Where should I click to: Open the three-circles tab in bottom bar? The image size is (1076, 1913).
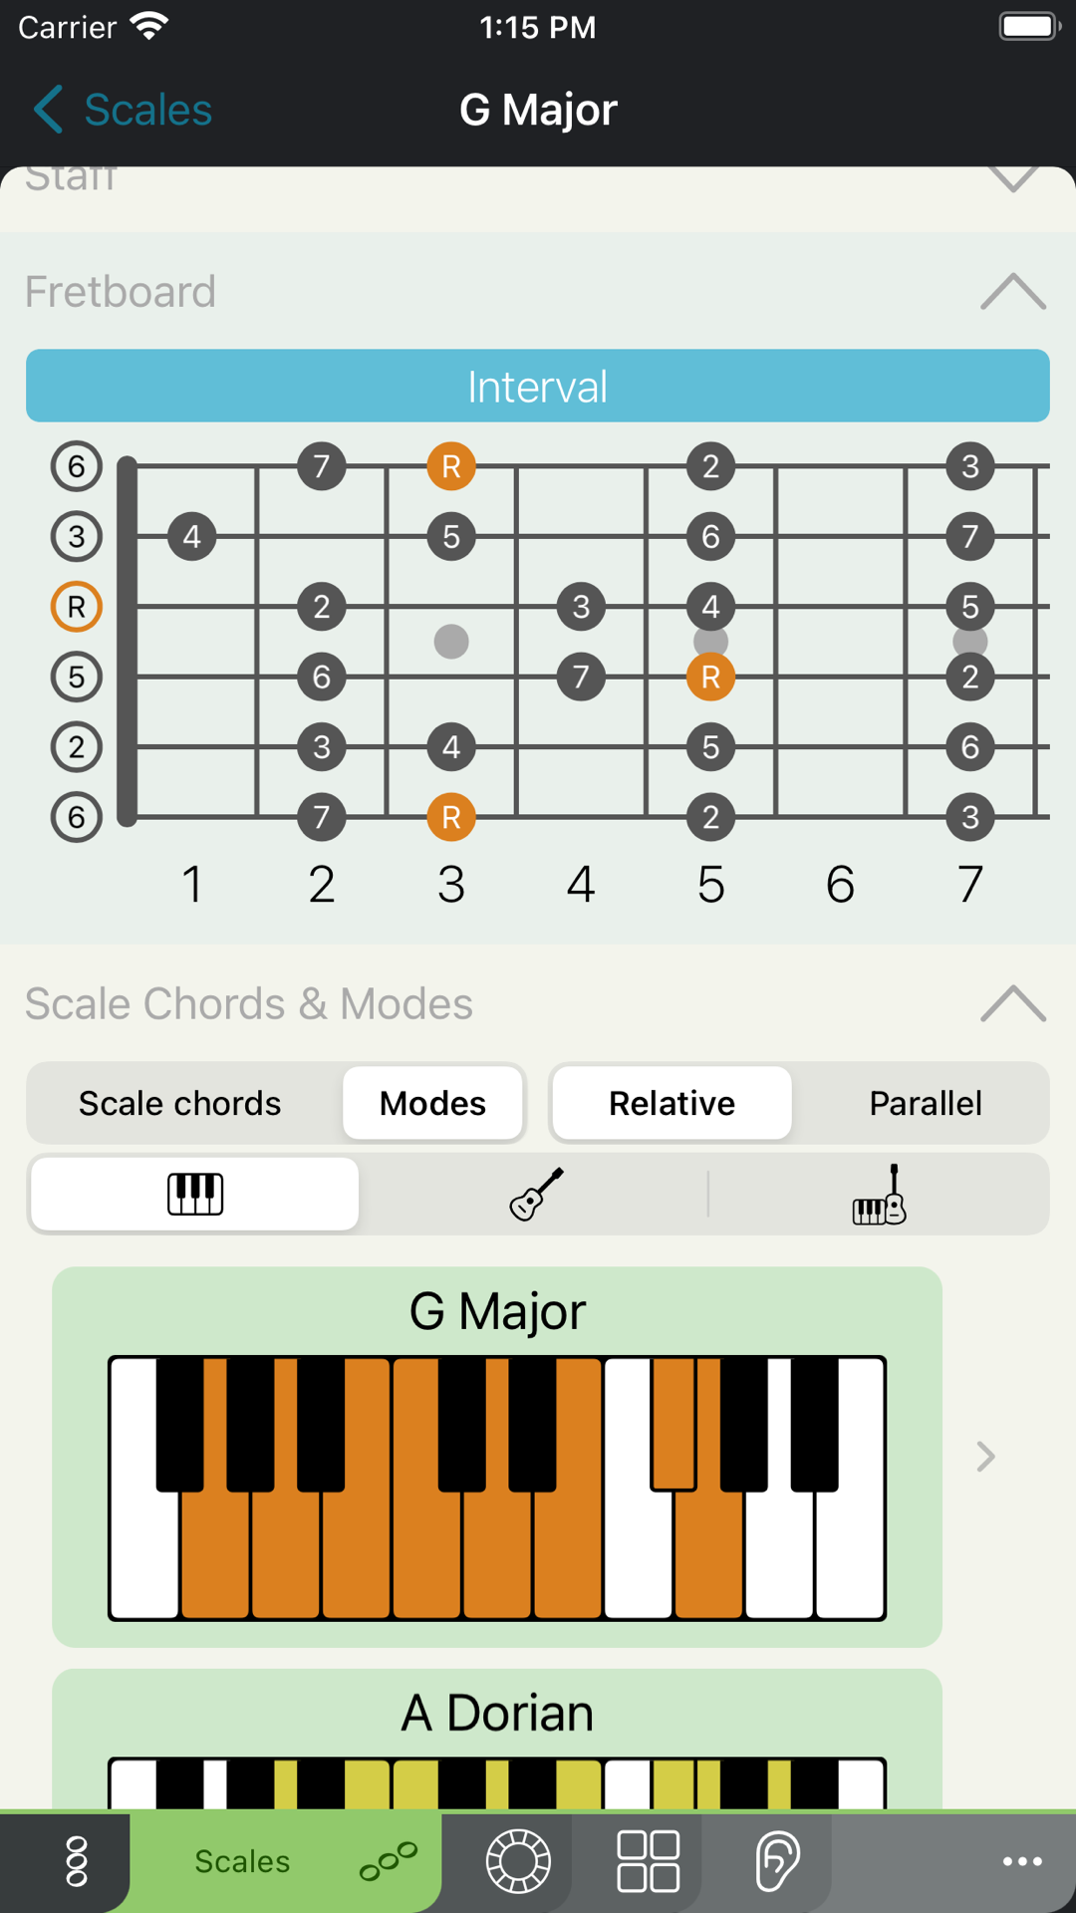77,1861
